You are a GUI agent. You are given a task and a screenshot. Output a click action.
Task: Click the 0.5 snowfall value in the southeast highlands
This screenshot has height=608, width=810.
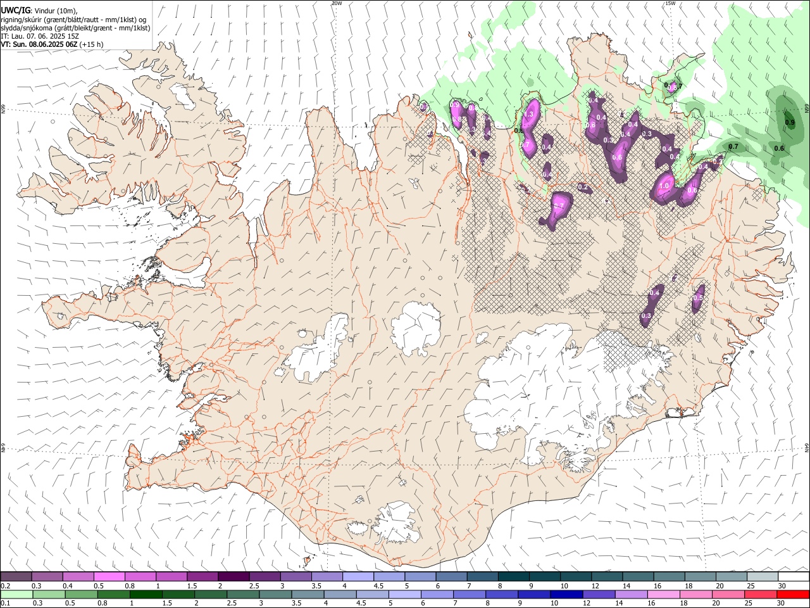point(699,298)
